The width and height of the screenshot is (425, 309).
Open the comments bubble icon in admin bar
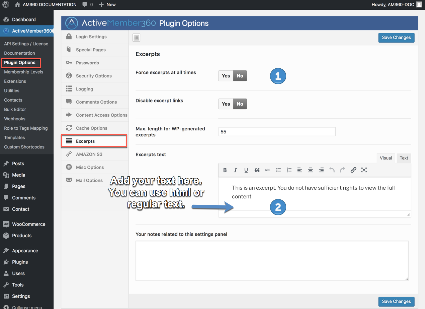[x=85, y=5]
